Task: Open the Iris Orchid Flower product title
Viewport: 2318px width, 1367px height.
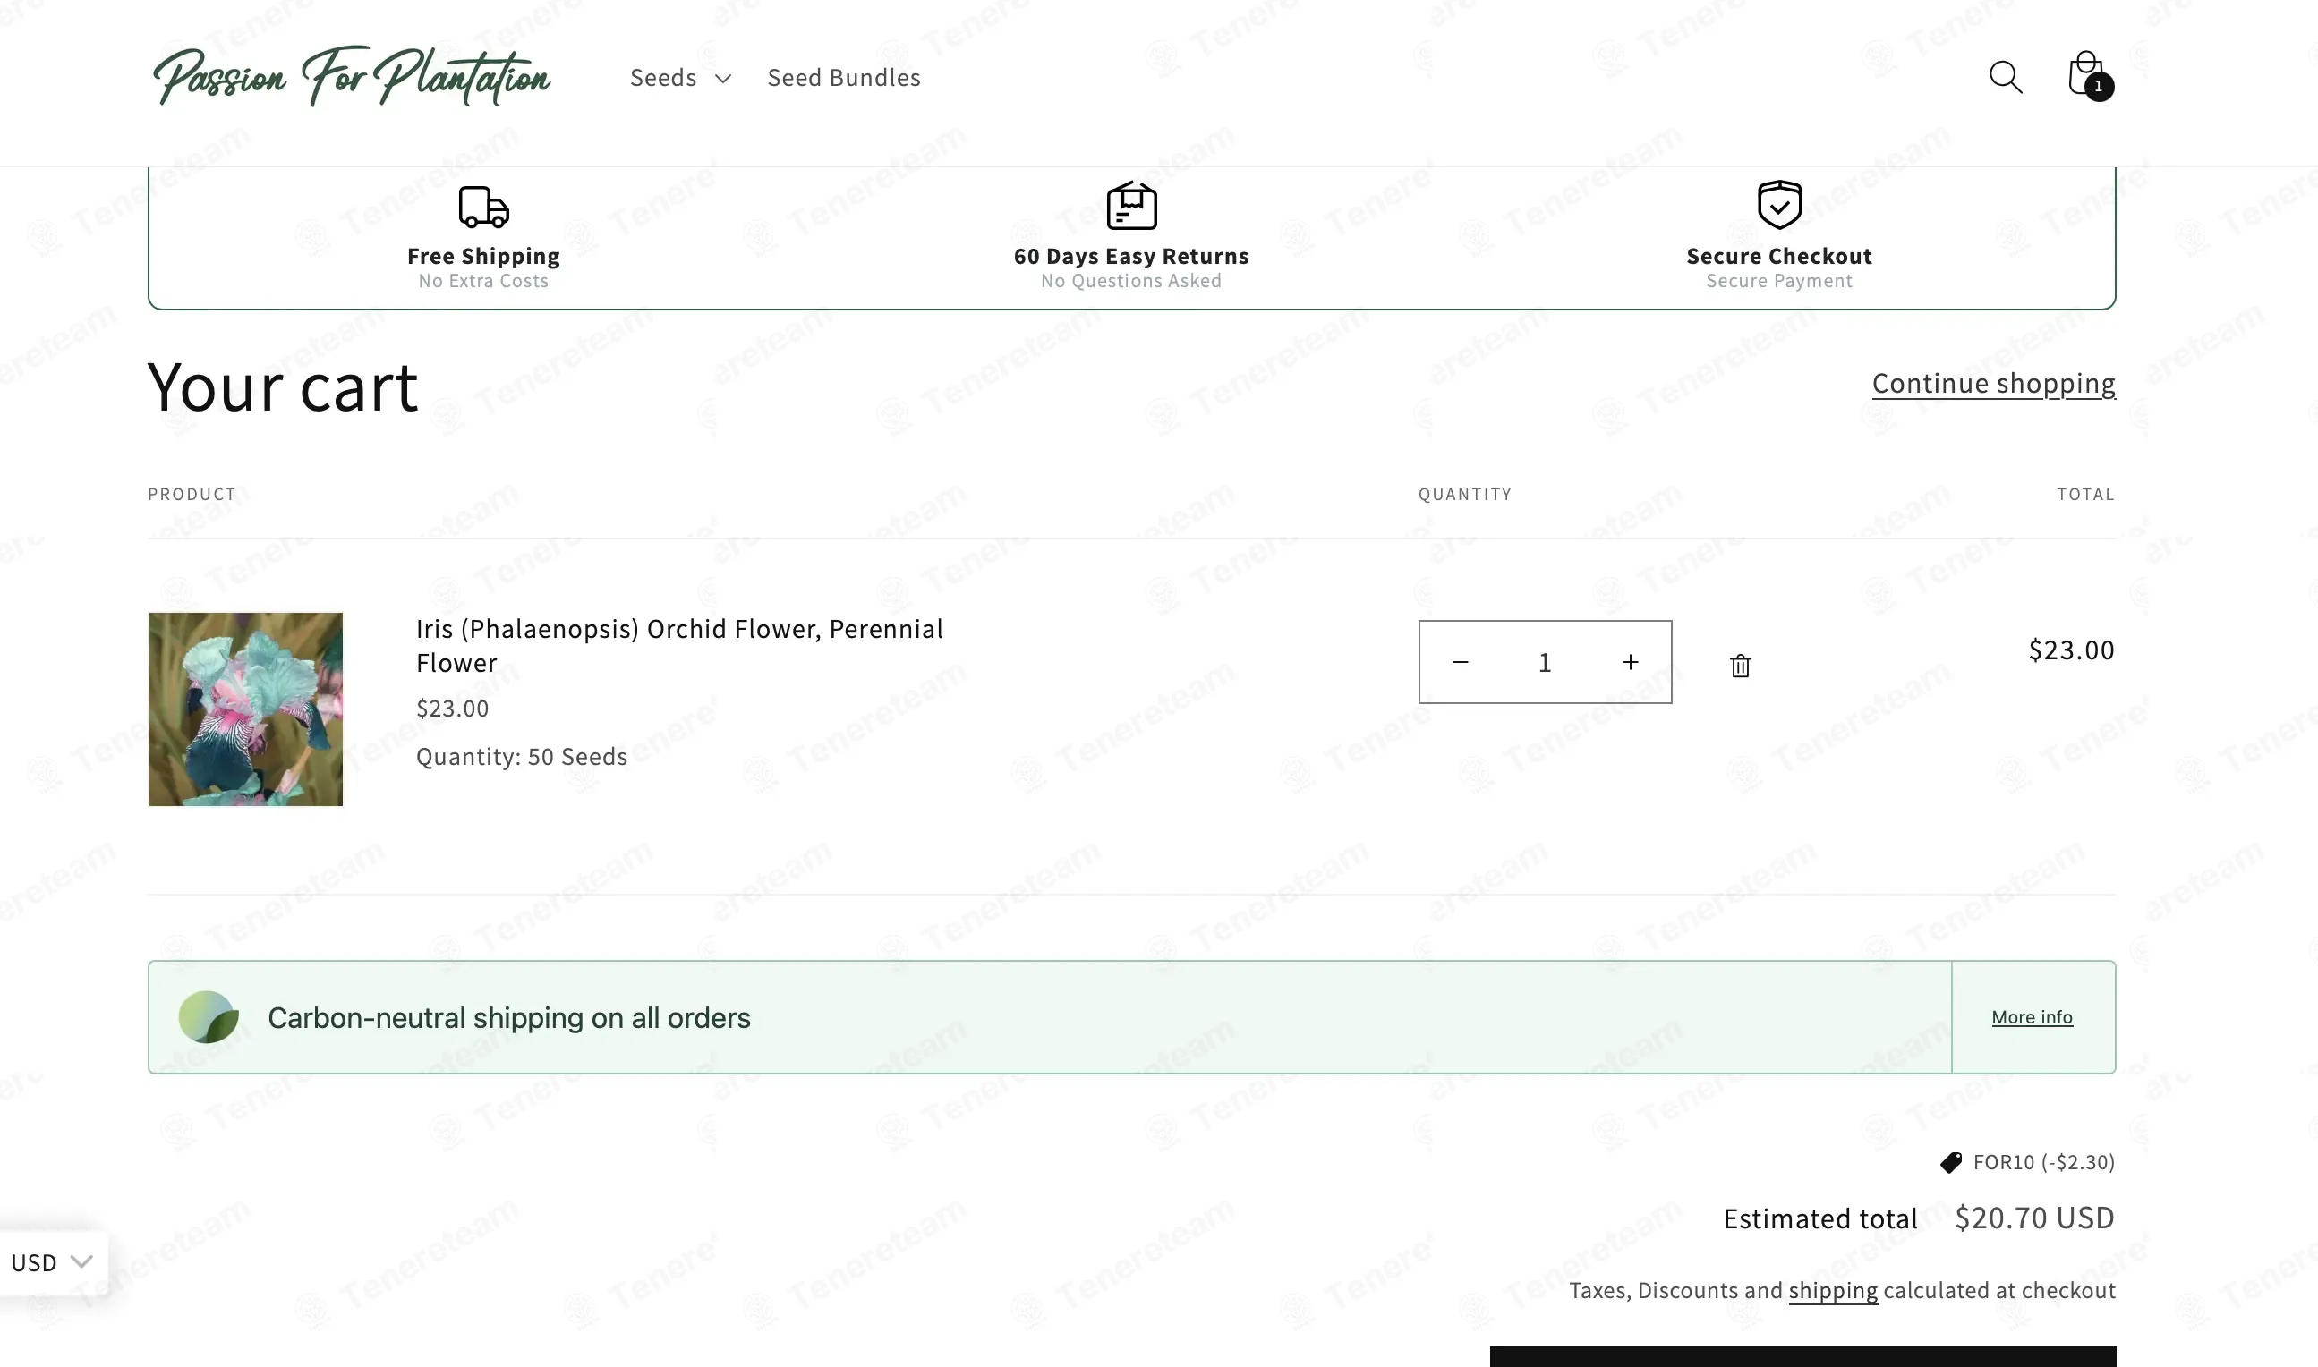Action: (x=679, y=646)
